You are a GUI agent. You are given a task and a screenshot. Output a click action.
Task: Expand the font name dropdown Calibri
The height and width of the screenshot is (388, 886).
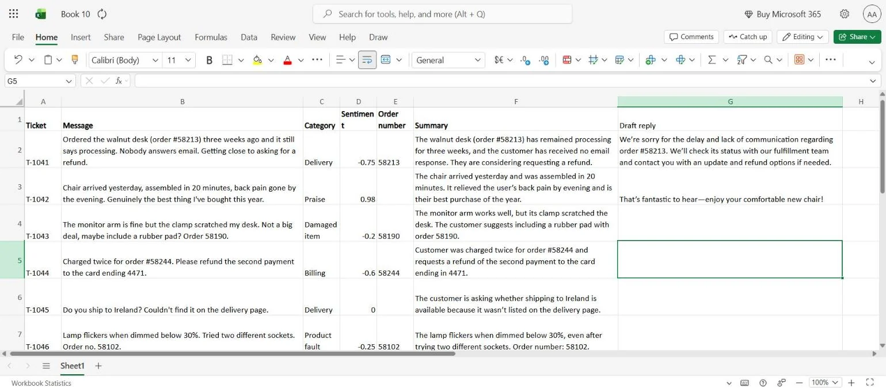coord(155,60)
